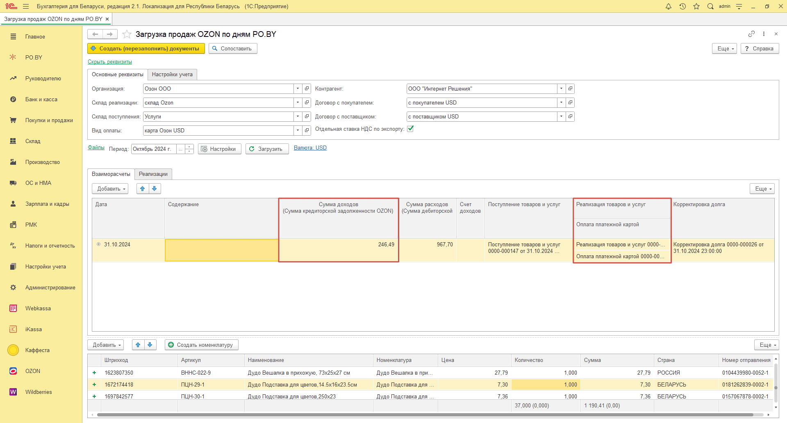Move взаиморасчеты row up
Viewport: 787px width, 423px height.
[143, 189]
